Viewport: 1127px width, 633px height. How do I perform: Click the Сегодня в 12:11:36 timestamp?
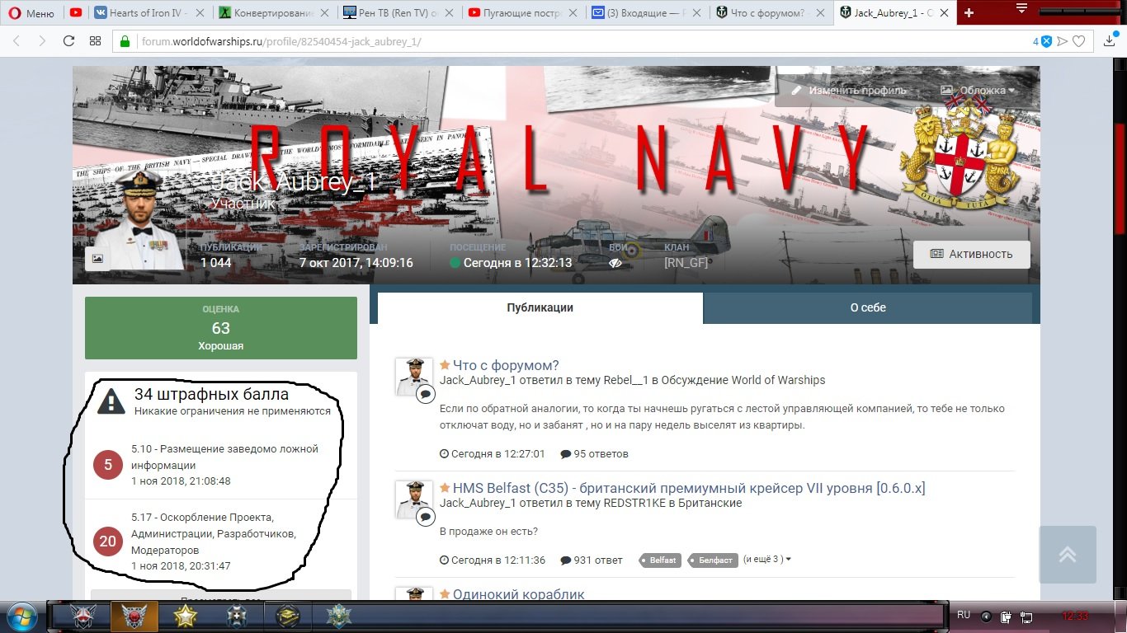pos(493,560)
